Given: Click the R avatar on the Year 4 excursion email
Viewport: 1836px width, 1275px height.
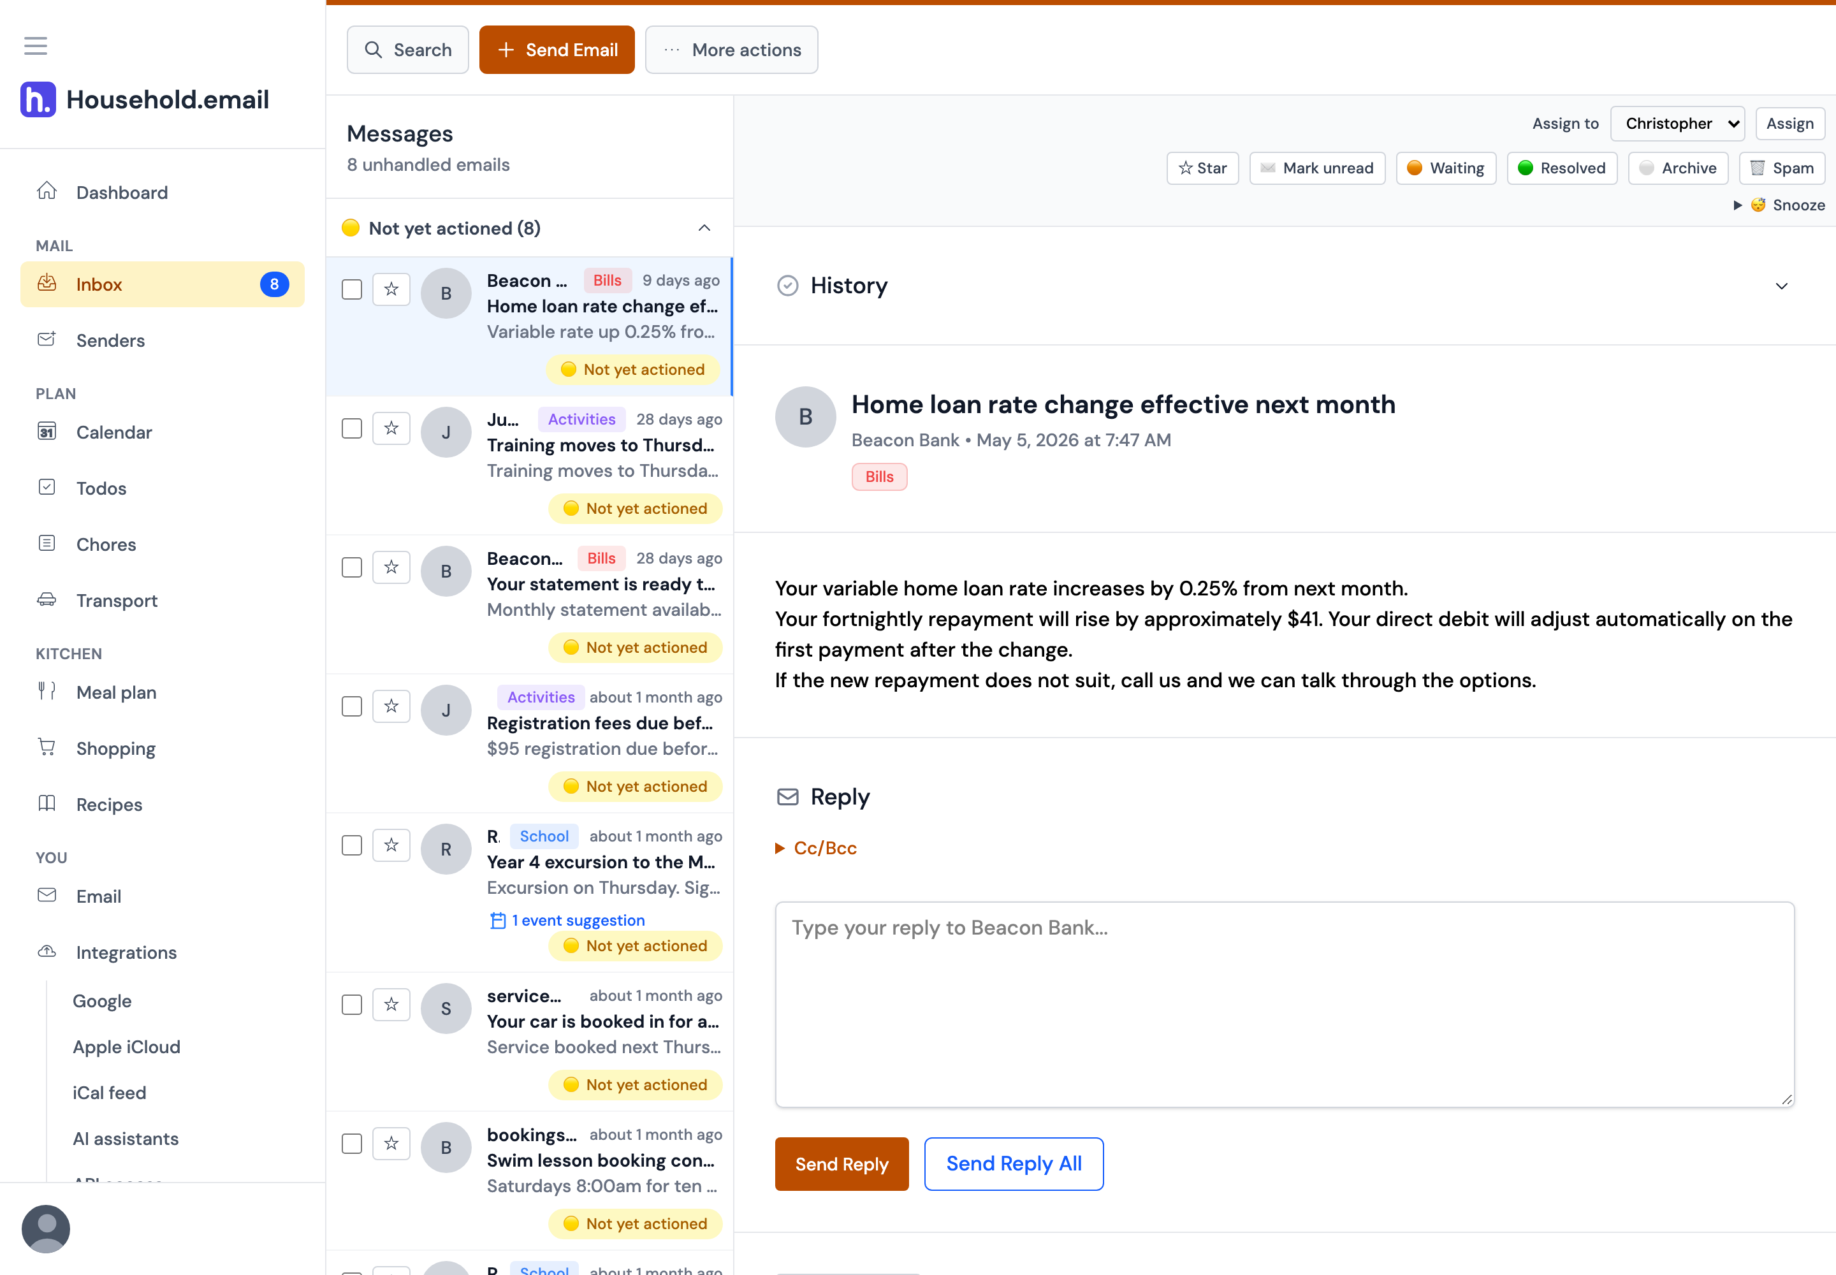Looking at the screenshot, I should [x=446, y=849].
